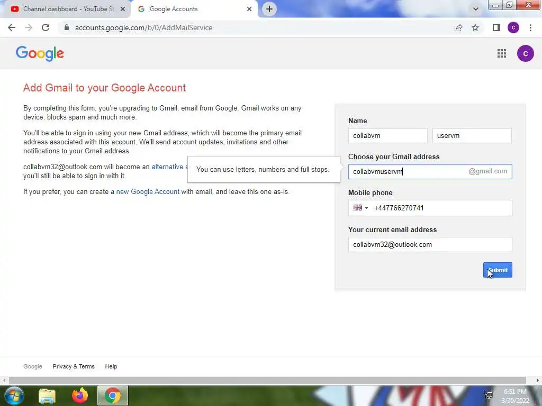Open the Google apps grid
The width and height of the screenshot is (542, 406).
pos(502,53)
